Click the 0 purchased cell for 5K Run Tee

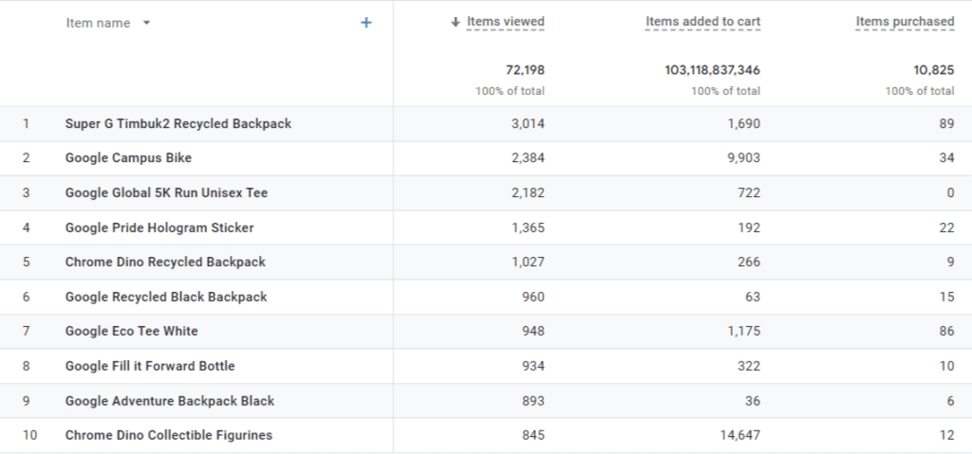[950, 192]
